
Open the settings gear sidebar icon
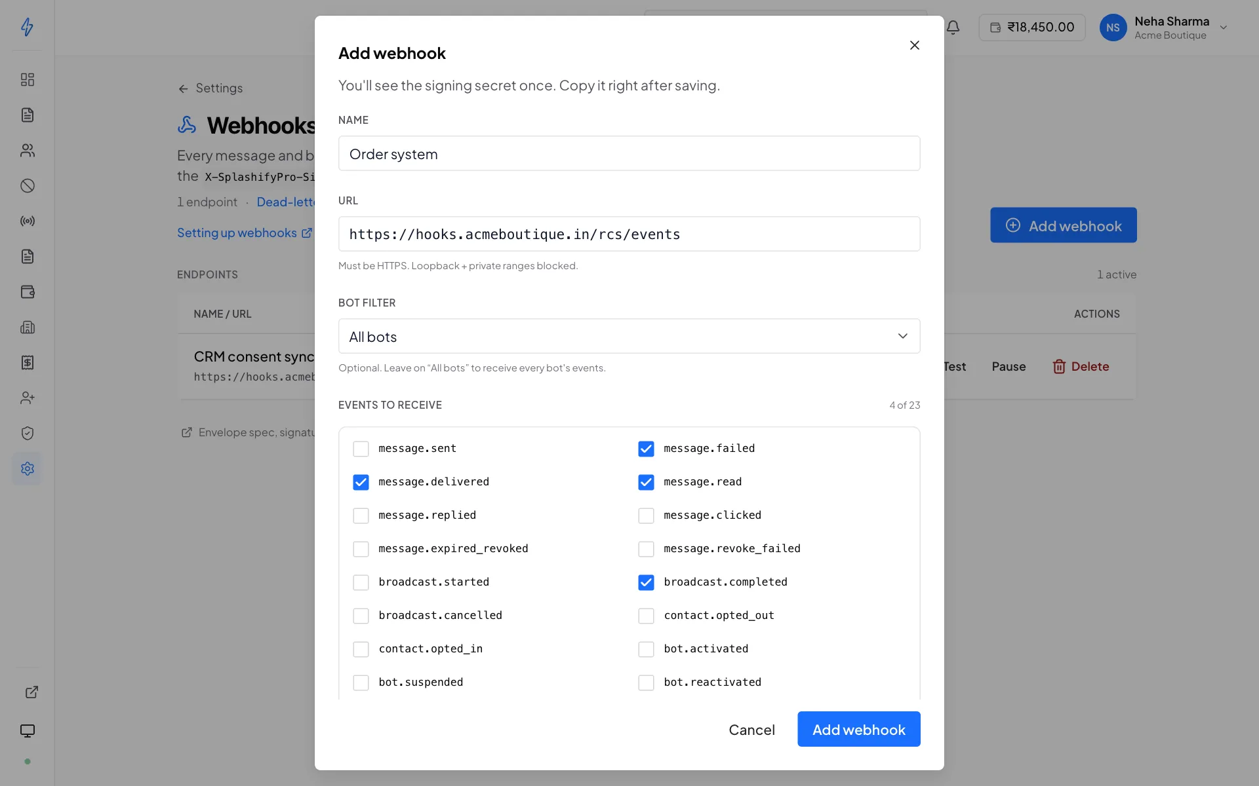28,469
